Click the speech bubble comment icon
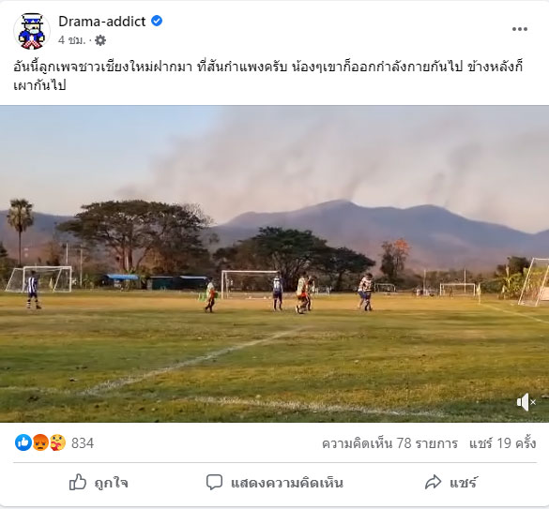 [214, 482]
